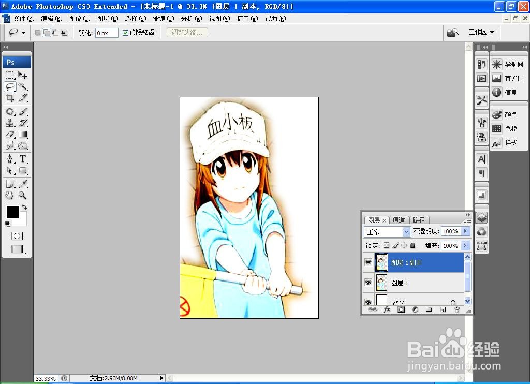Viewport: 530px width, 384px height.
Task: Open the Lasso tool preset picker arrow
Action: 23,33
